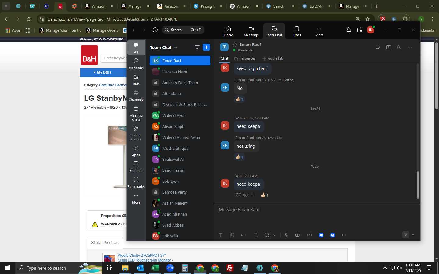This screenshot has height=274, width=439.
Task: Open the GIF picker
Action: coord(244,235)
